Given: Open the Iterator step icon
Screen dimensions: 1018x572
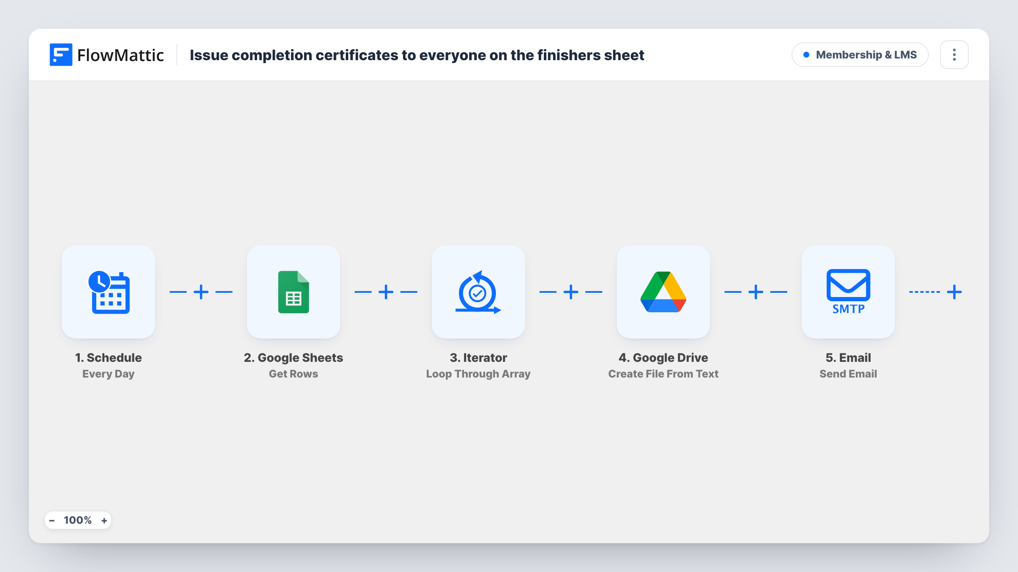Looking at the screenshot, I should pyautogui.click(x=478, y=292).
